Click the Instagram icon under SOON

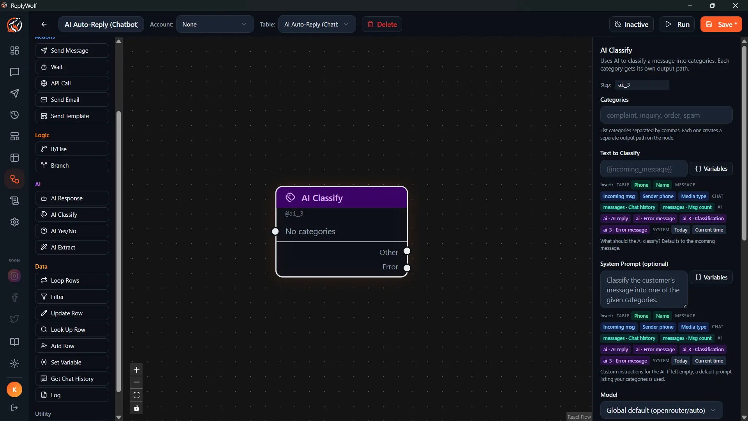(14, 276)
